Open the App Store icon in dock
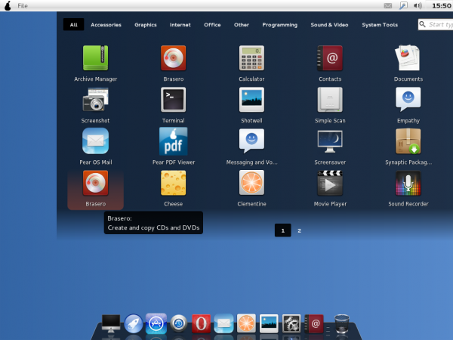This screenshot has width=453, height=340. tap(156, 323)
